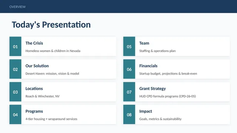Click "Team" heading
Screen dimensions: 237x133
click(x=144, y=43)
